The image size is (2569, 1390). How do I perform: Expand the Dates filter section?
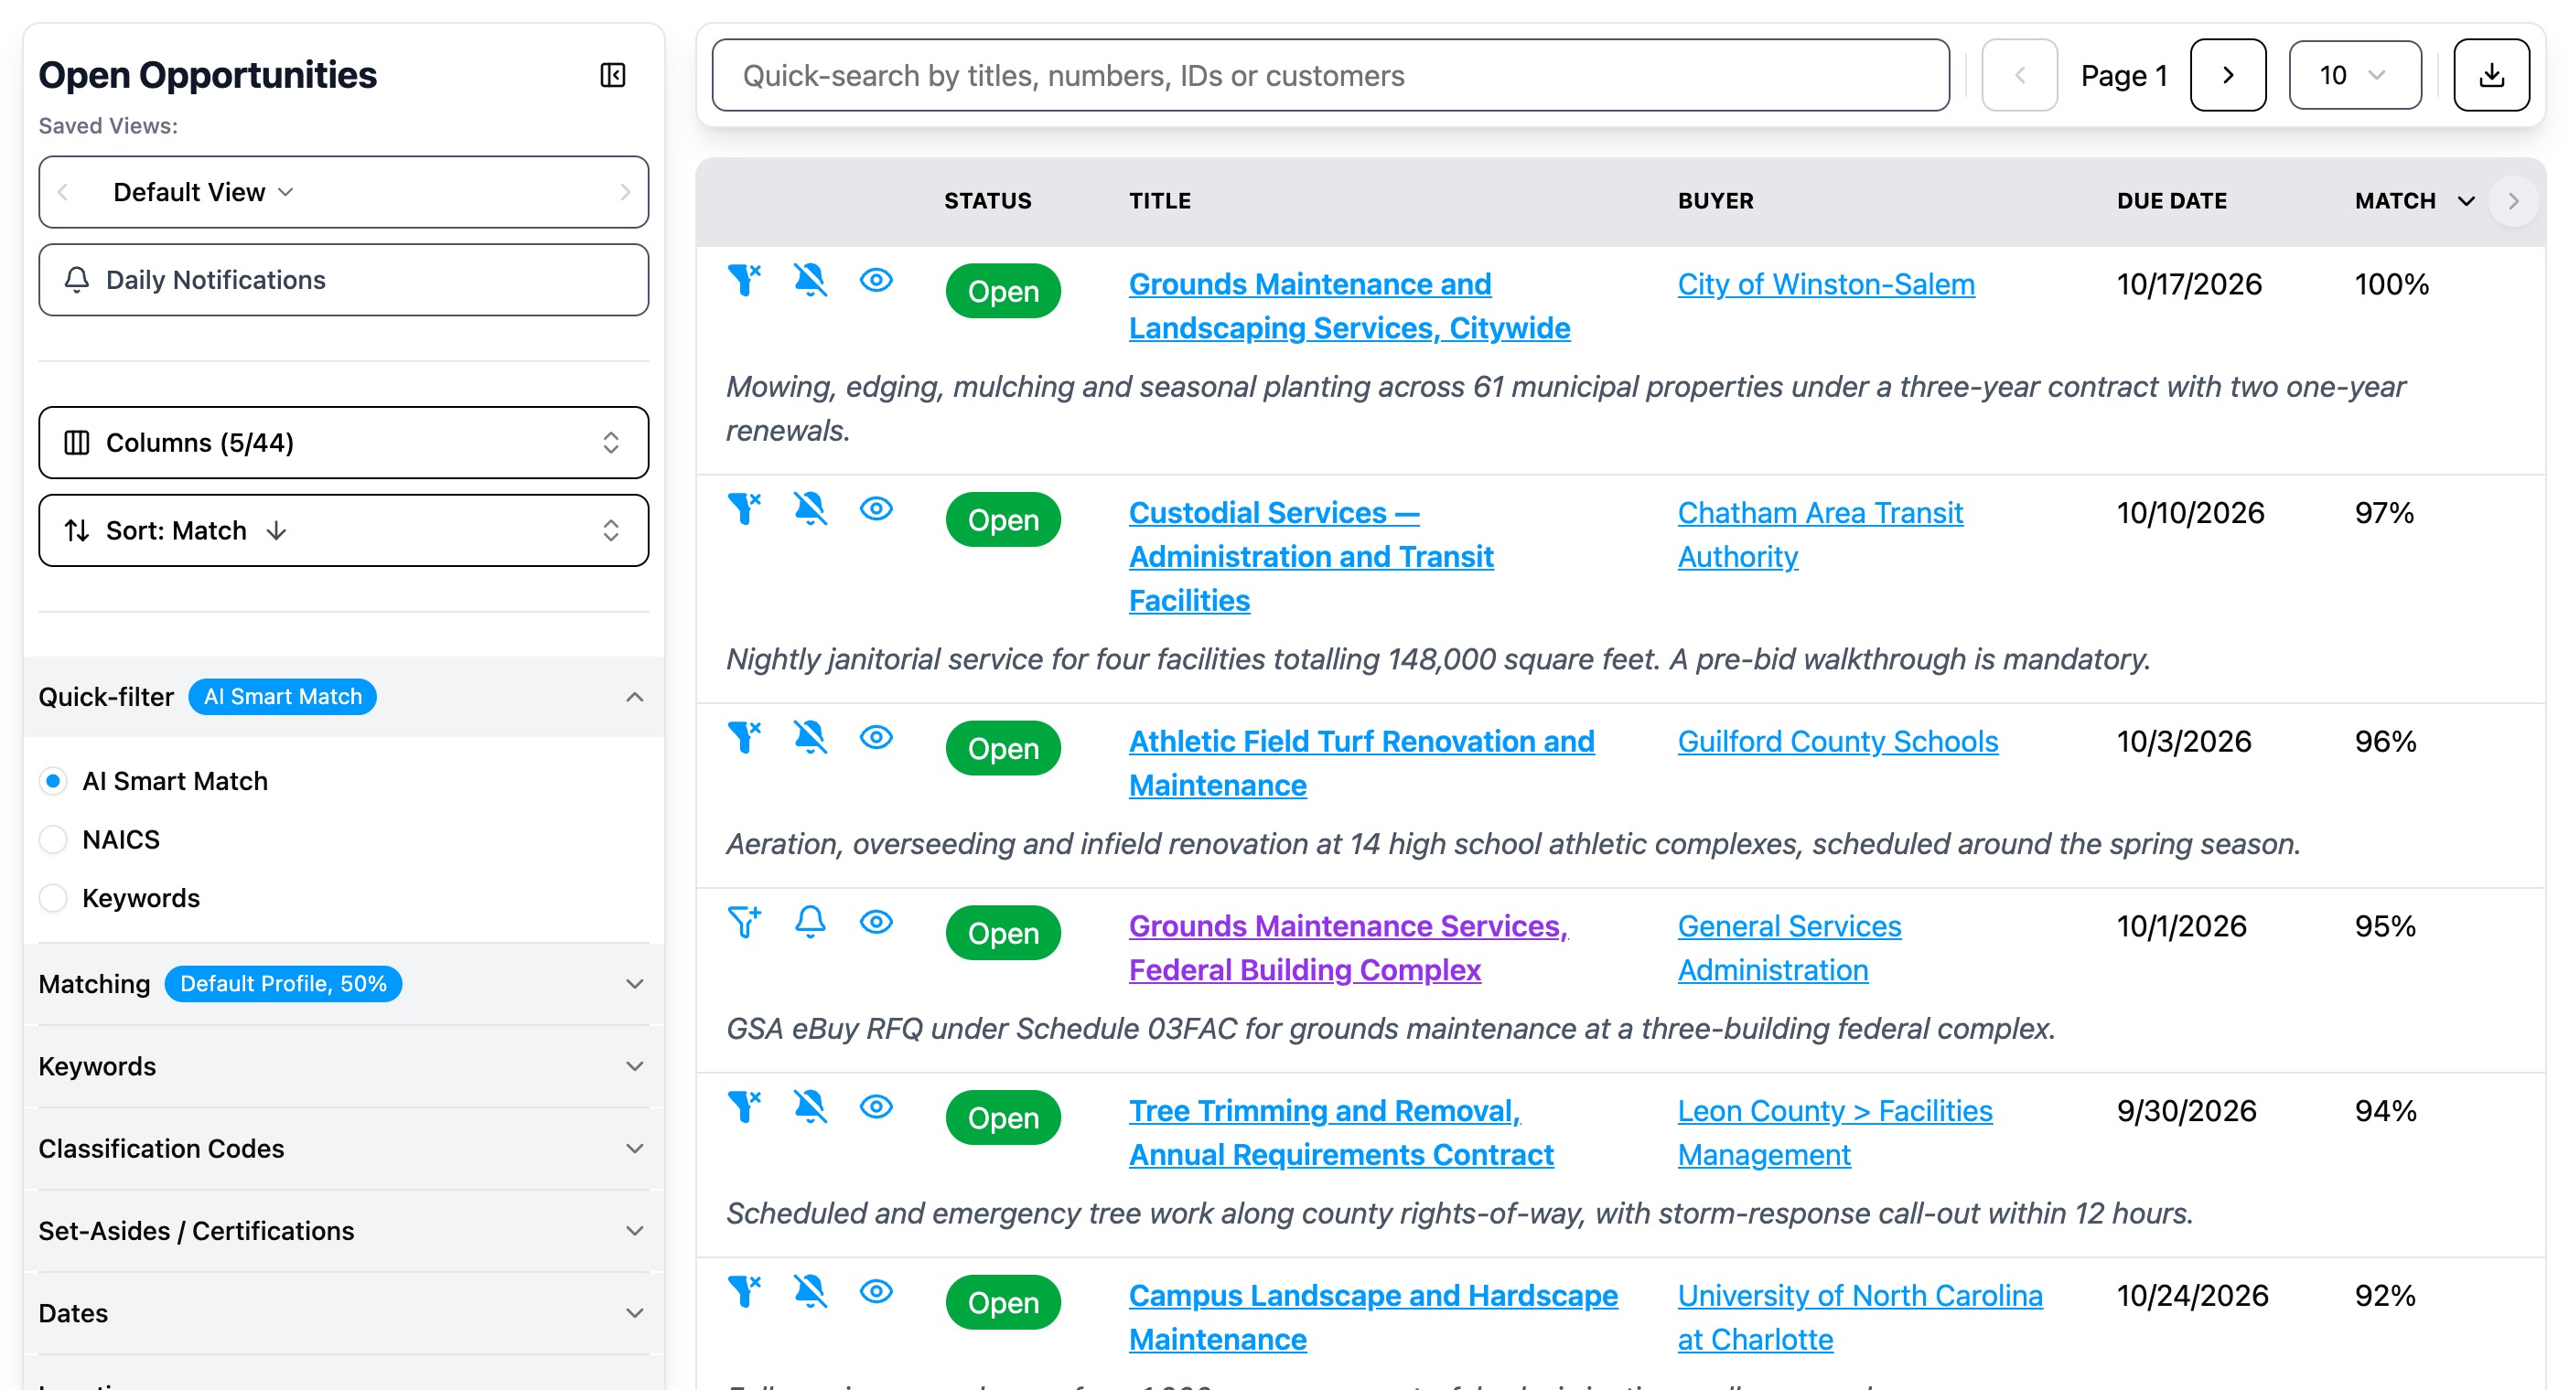(634, 1313)
